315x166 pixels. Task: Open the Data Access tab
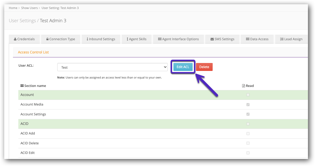[x=257, y=39]
